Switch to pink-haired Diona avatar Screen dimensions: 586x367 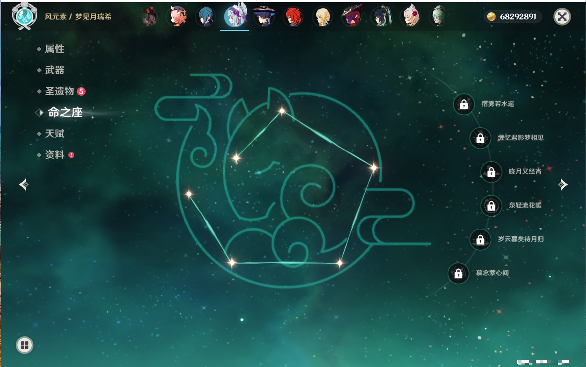[177, 17]
